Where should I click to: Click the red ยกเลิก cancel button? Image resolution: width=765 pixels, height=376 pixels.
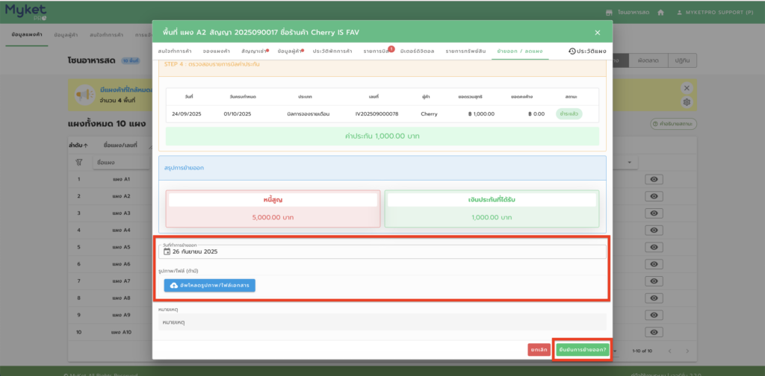point(538,349)
